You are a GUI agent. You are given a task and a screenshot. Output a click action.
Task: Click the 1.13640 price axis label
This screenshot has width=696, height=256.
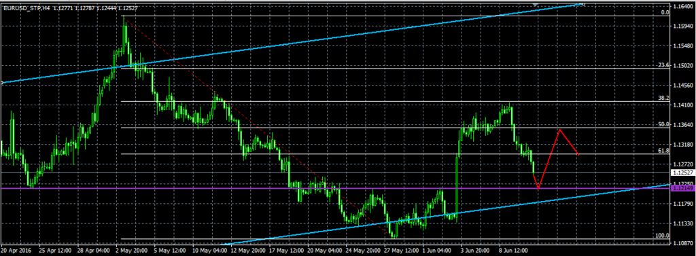point(684,125)
